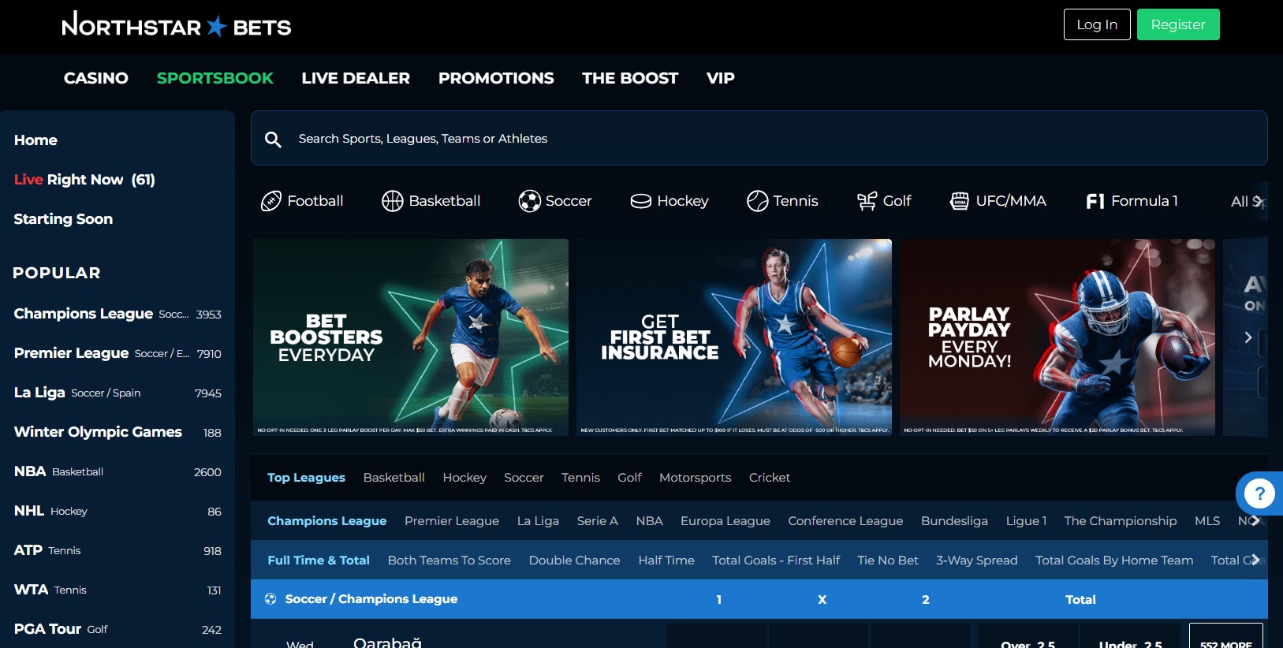The width and height of the screenshot is (1283, 648).
Task: Select the Top Leagues tab
Action: tap(306, 478)
